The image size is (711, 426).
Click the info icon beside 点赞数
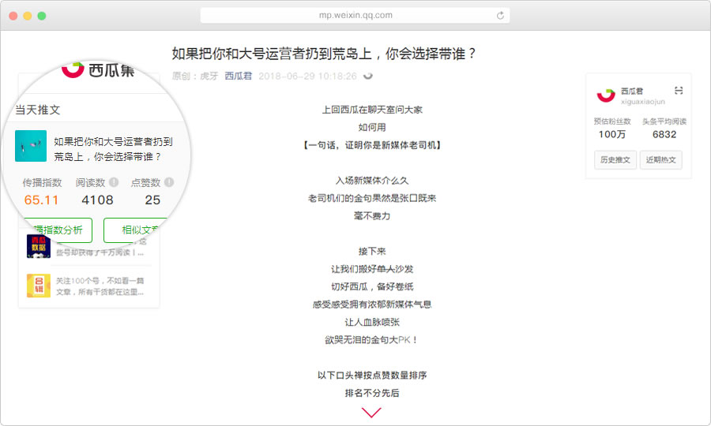(x=169, y=182)
